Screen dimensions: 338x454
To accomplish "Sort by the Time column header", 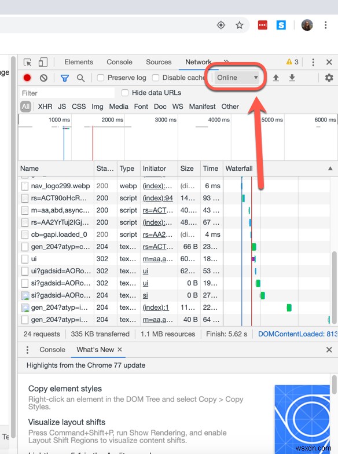I will coord(212,169).
